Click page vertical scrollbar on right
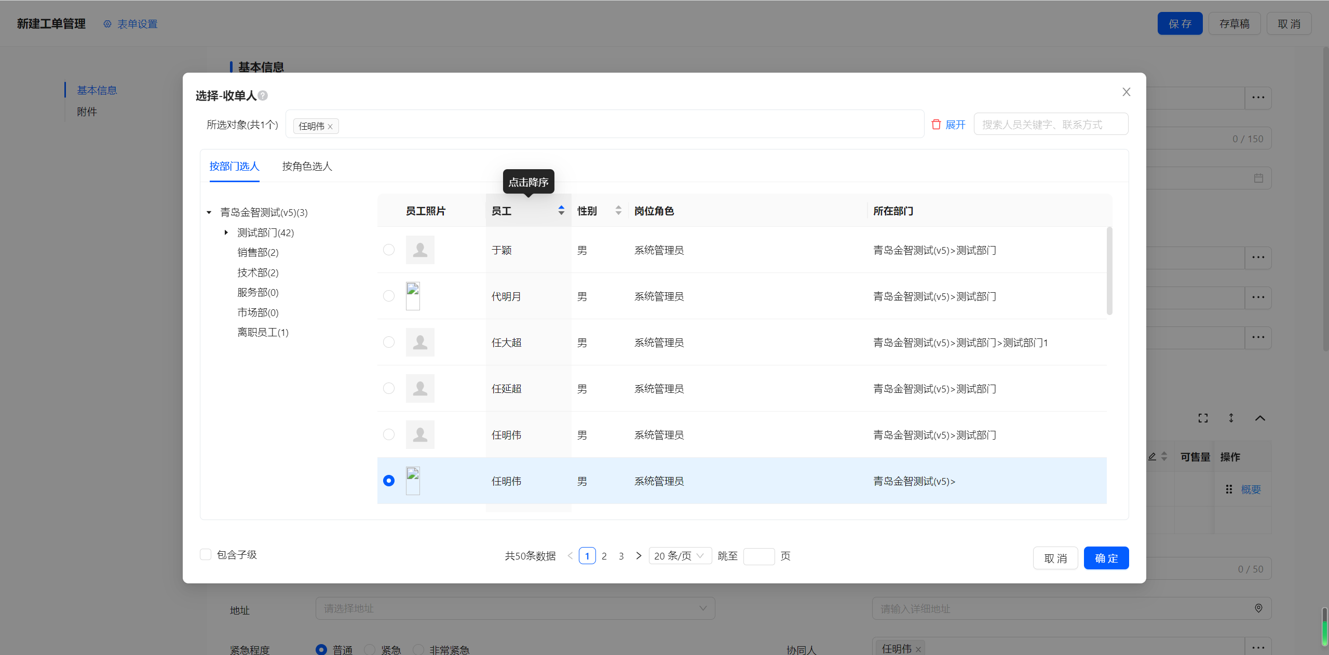 pos(1325,199)
